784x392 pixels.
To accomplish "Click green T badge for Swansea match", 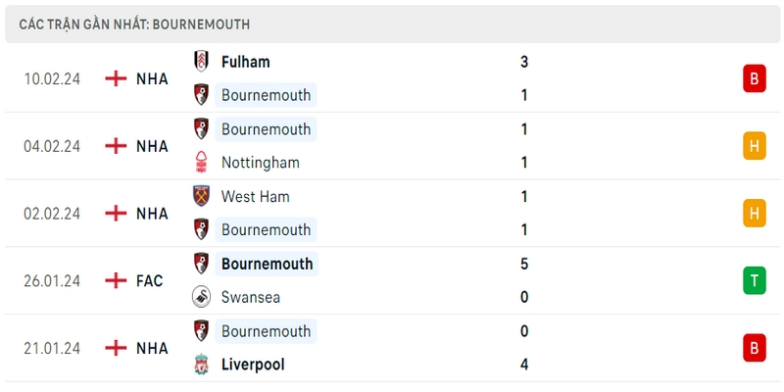I will coord(754,280).
